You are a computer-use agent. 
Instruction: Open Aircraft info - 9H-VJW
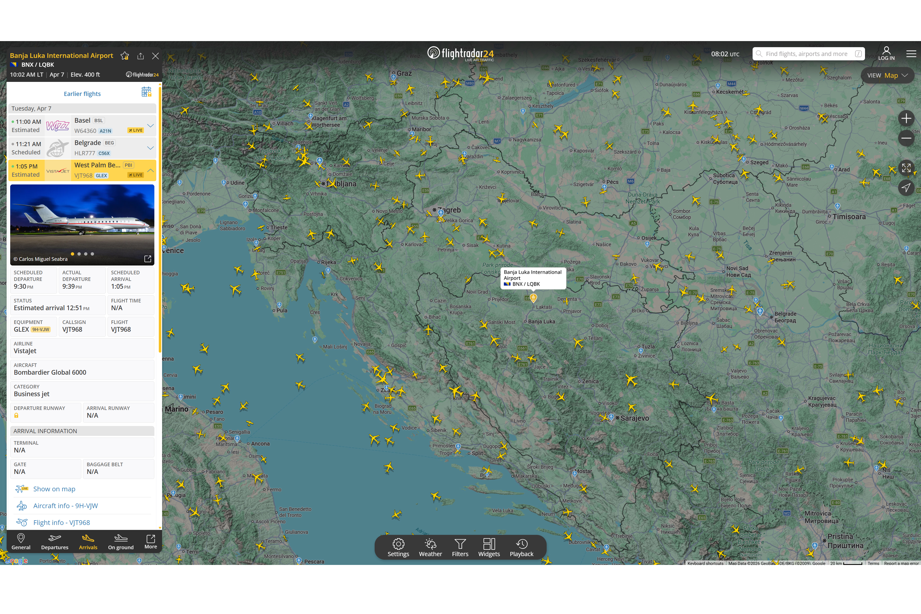[65, 506]
